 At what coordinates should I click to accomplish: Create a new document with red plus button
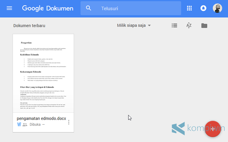tap(212, 129)
